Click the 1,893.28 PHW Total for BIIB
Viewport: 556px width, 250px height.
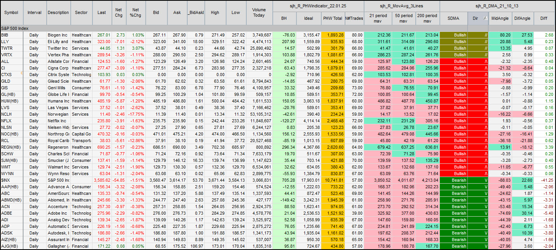pyautogui.click(x=333, y=35)
